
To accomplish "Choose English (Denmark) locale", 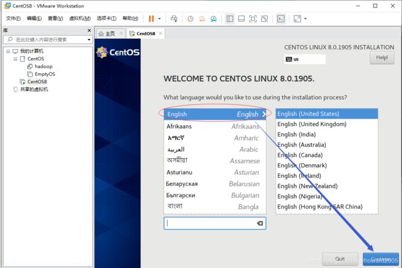I will pos(327,165).
